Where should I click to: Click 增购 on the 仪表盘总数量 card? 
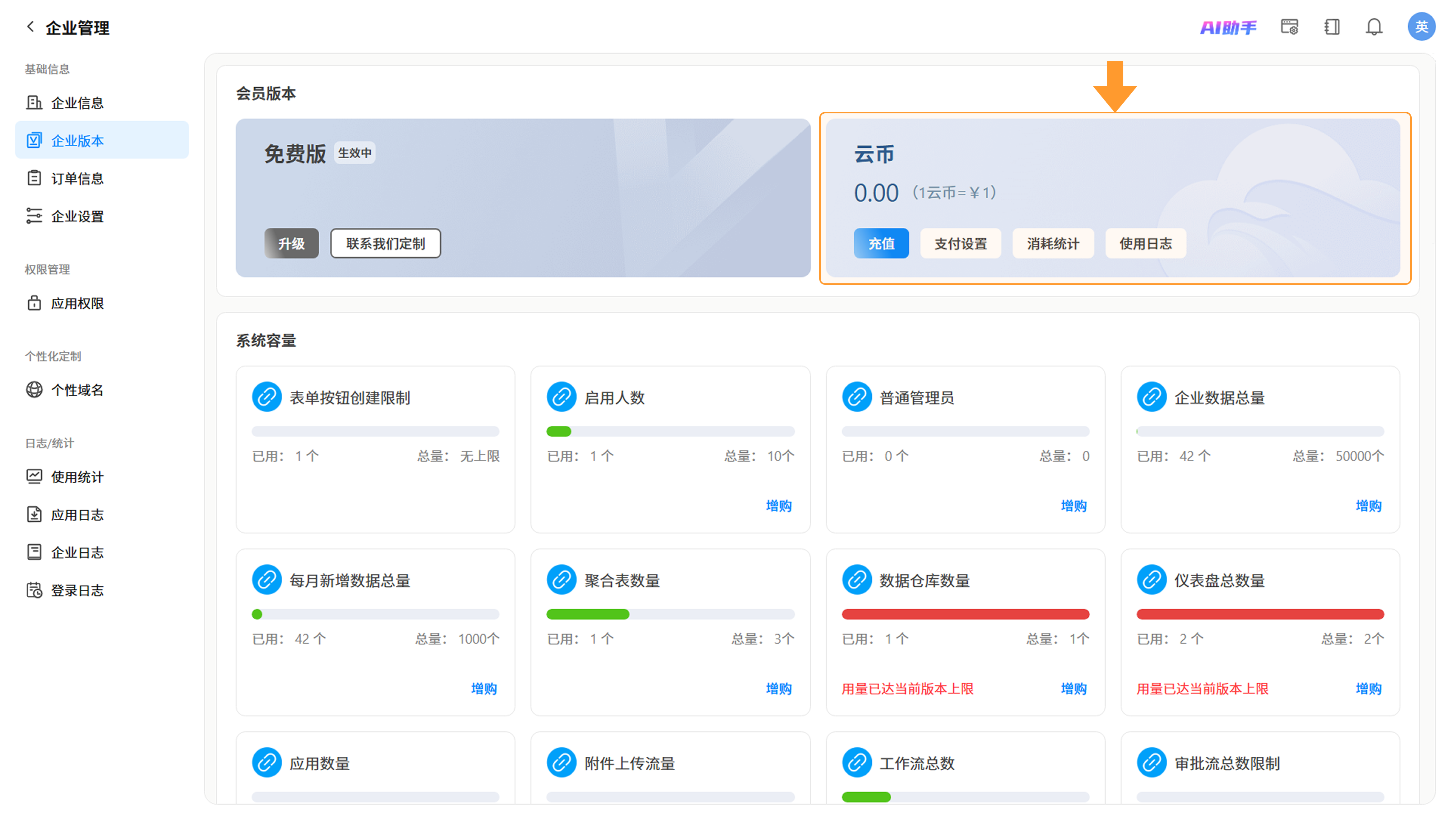pyautogui.click(x=1369, y=688)
